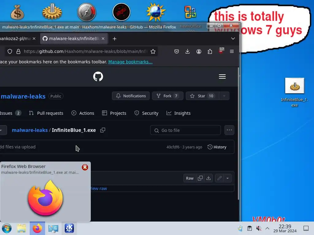Close the malware-leaks/InfiniteBlue tab
This screenshot has height=235, width=314.
103,39
